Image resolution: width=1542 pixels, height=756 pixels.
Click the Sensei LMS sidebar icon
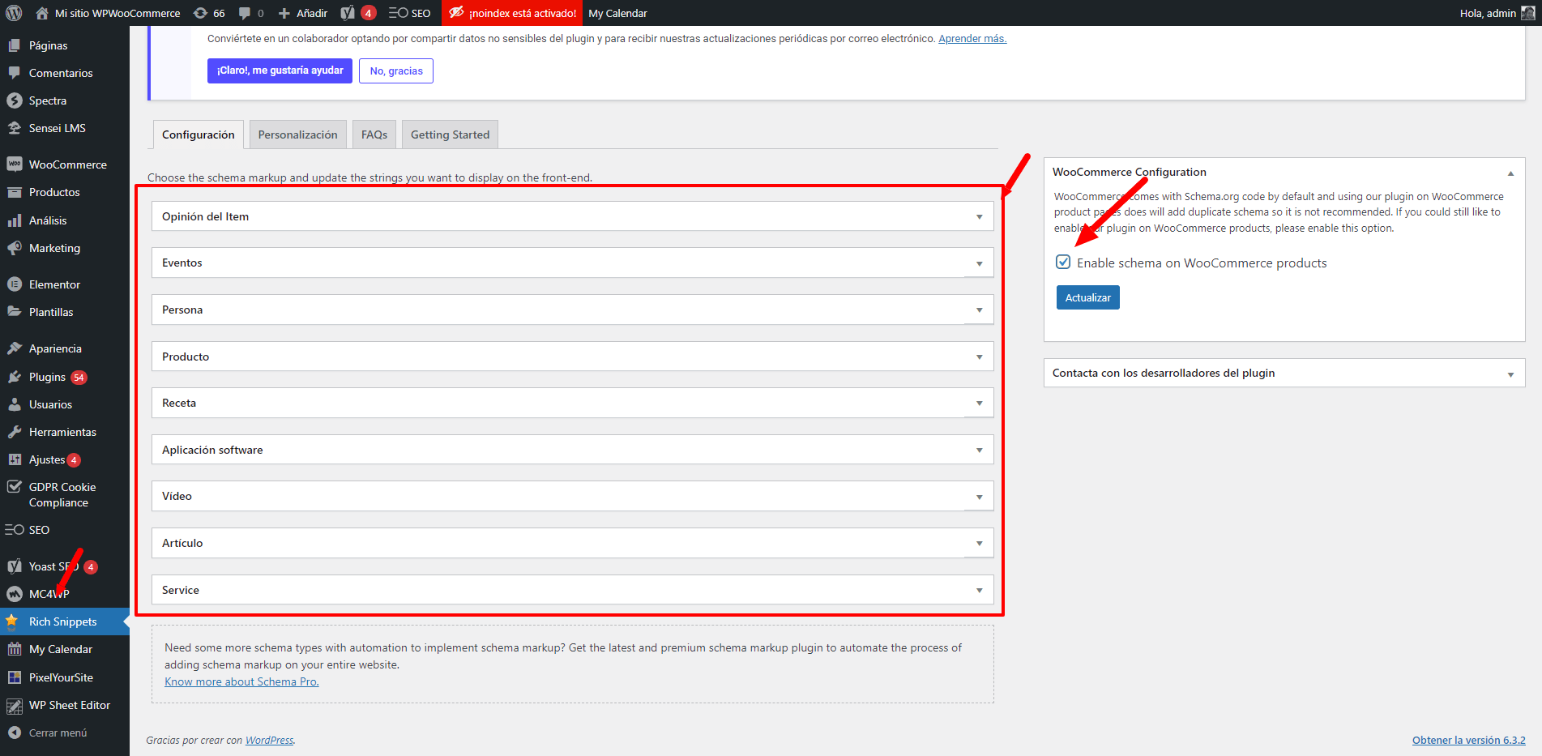tap(15, 128)
